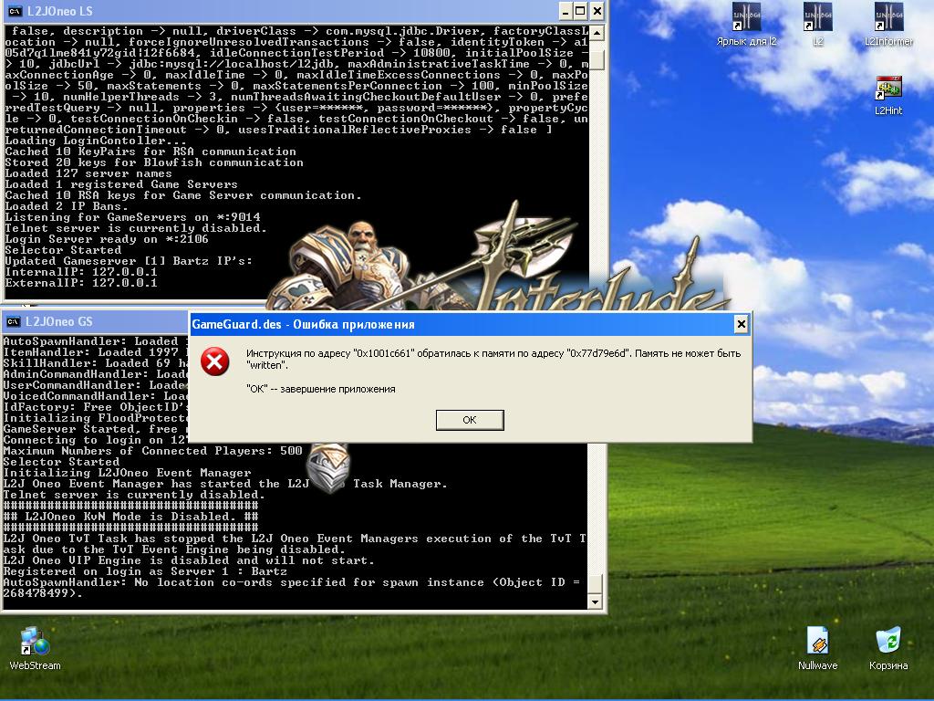Click 'Updated Gameserver [1] Bartz IP's:' line
The image size is (934, 701).
(x=129, y=261)
